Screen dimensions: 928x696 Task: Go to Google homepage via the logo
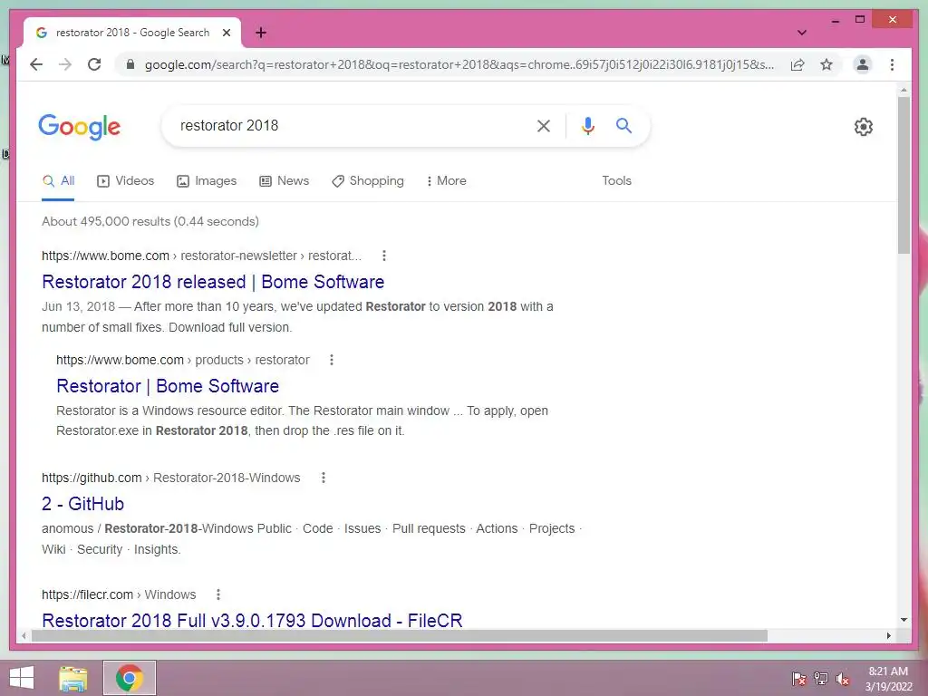click(80, 127)
